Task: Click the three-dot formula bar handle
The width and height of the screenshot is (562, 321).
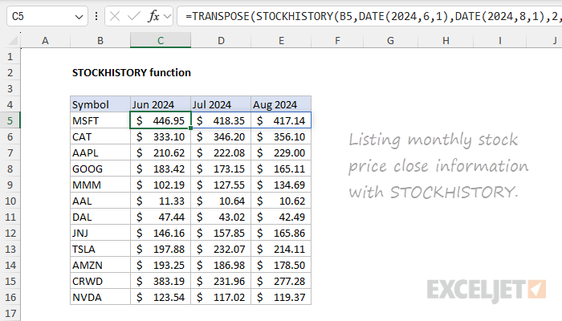Action: click(96, 16)
